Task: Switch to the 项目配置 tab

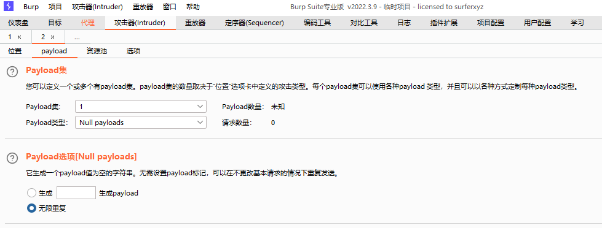Action: [491, 23]
